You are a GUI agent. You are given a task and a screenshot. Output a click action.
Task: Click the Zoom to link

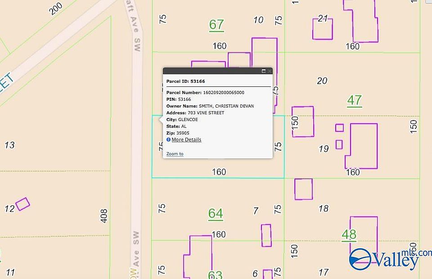click(x=175, y=154)
